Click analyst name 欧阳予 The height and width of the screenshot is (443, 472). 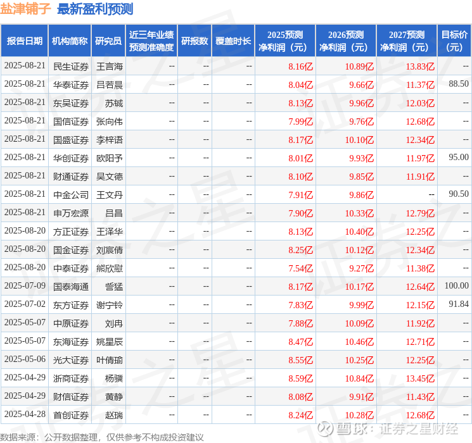(x=110, y=158)
